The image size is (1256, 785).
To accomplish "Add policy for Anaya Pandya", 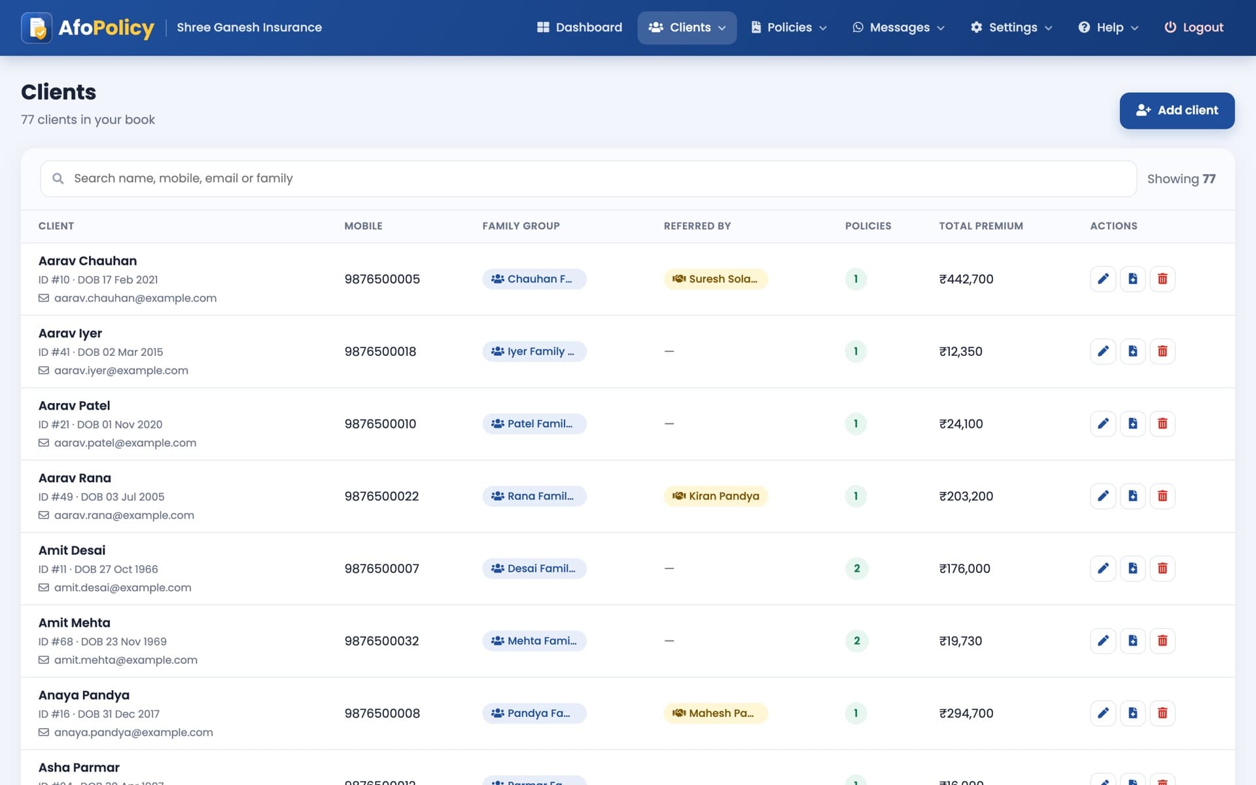I will click(x=1132, y=713).
